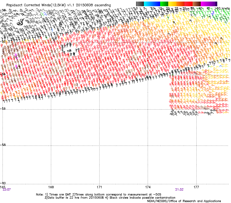Click the gray 0-5 knots legend swatch

[140, 4]
